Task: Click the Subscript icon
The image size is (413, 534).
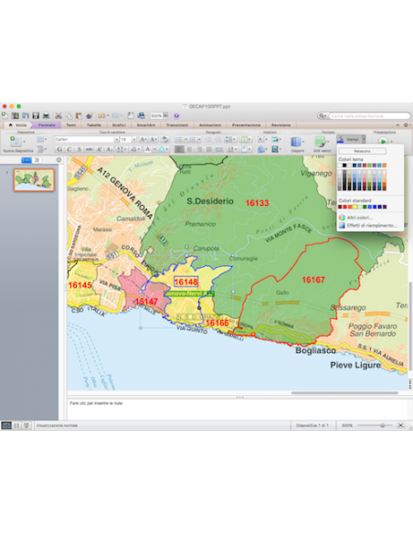Action: (109, 149)
